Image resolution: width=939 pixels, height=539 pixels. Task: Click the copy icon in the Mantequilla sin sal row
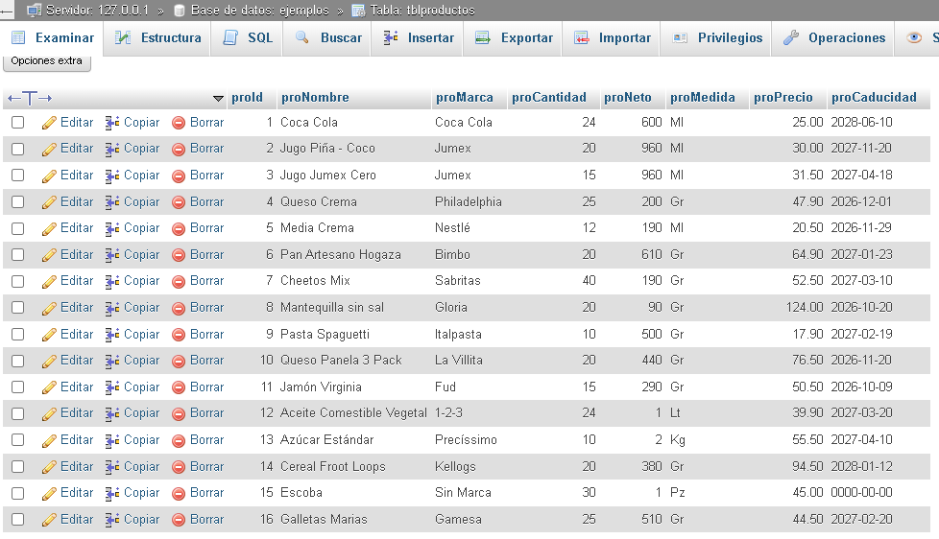(x=112, y=308)
